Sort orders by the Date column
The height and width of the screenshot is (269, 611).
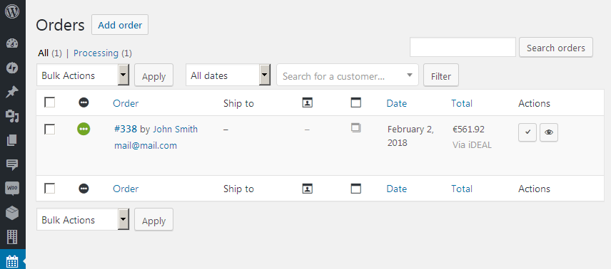click(x=397, y=103)
